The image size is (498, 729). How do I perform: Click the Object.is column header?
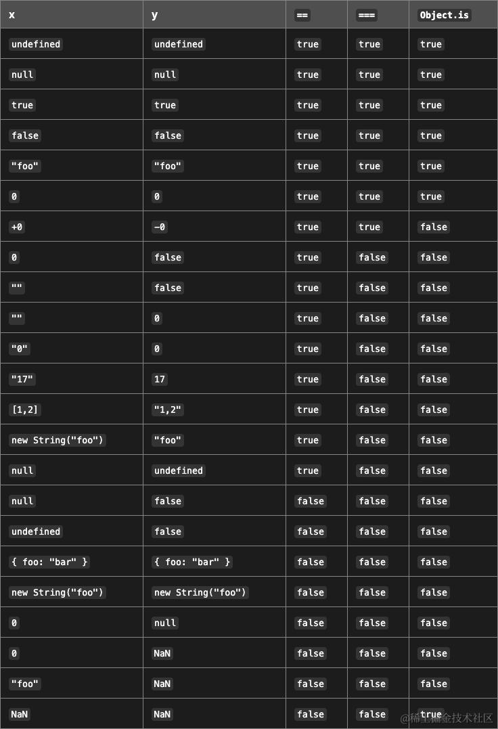click(x=444, y=16)
